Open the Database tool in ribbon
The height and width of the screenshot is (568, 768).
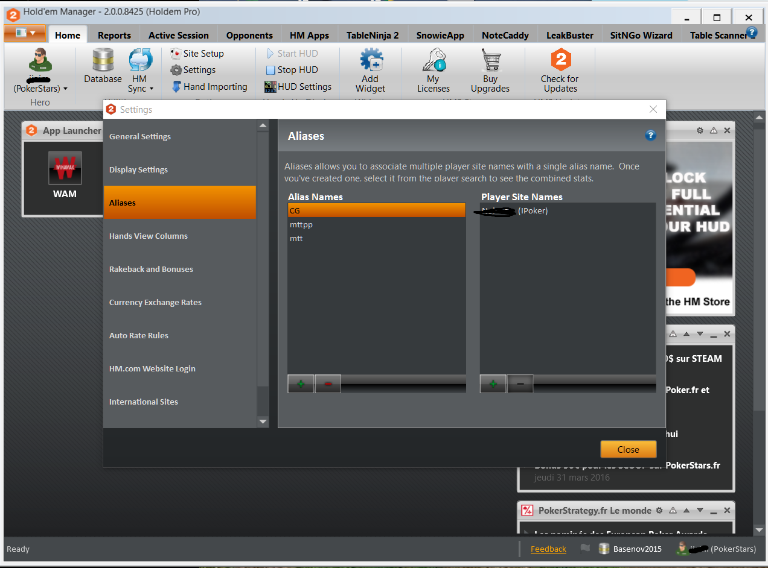point(103,66)
